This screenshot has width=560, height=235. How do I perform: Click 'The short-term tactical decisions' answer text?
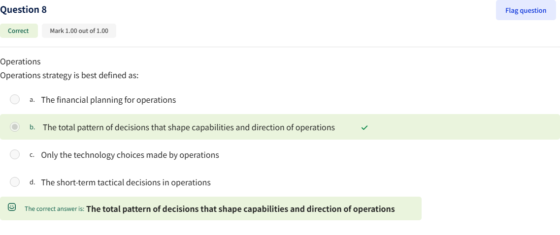(126, 182)
